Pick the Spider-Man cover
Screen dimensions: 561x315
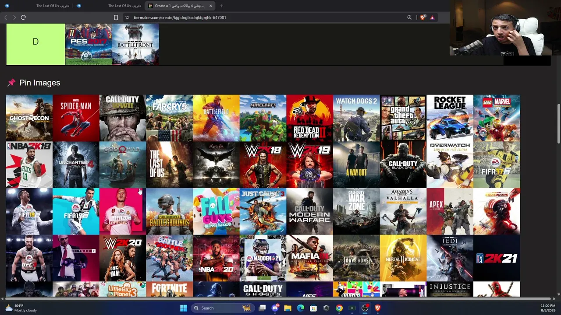point(76,118)
